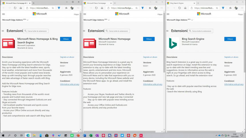The image size is (246, 138).
Task: Open Informativa sulla privacy in right window
Action: point(234,84)
